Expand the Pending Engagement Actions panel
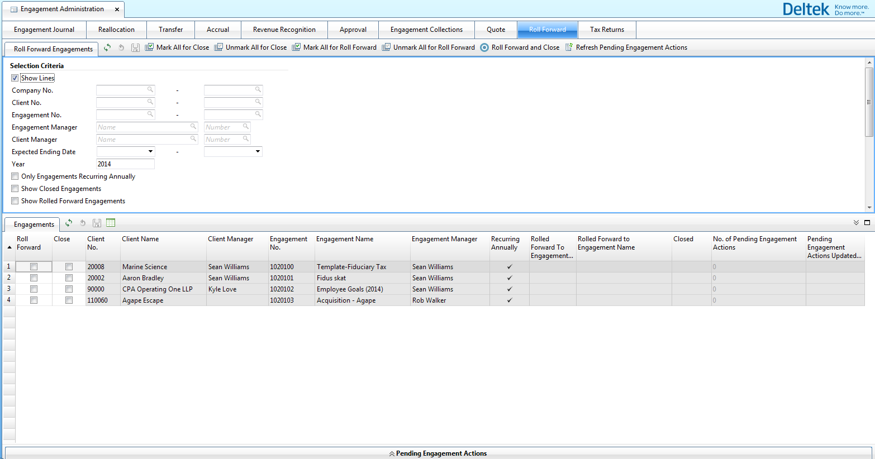Screen dimensions: 875x459 tap(438, 453)
